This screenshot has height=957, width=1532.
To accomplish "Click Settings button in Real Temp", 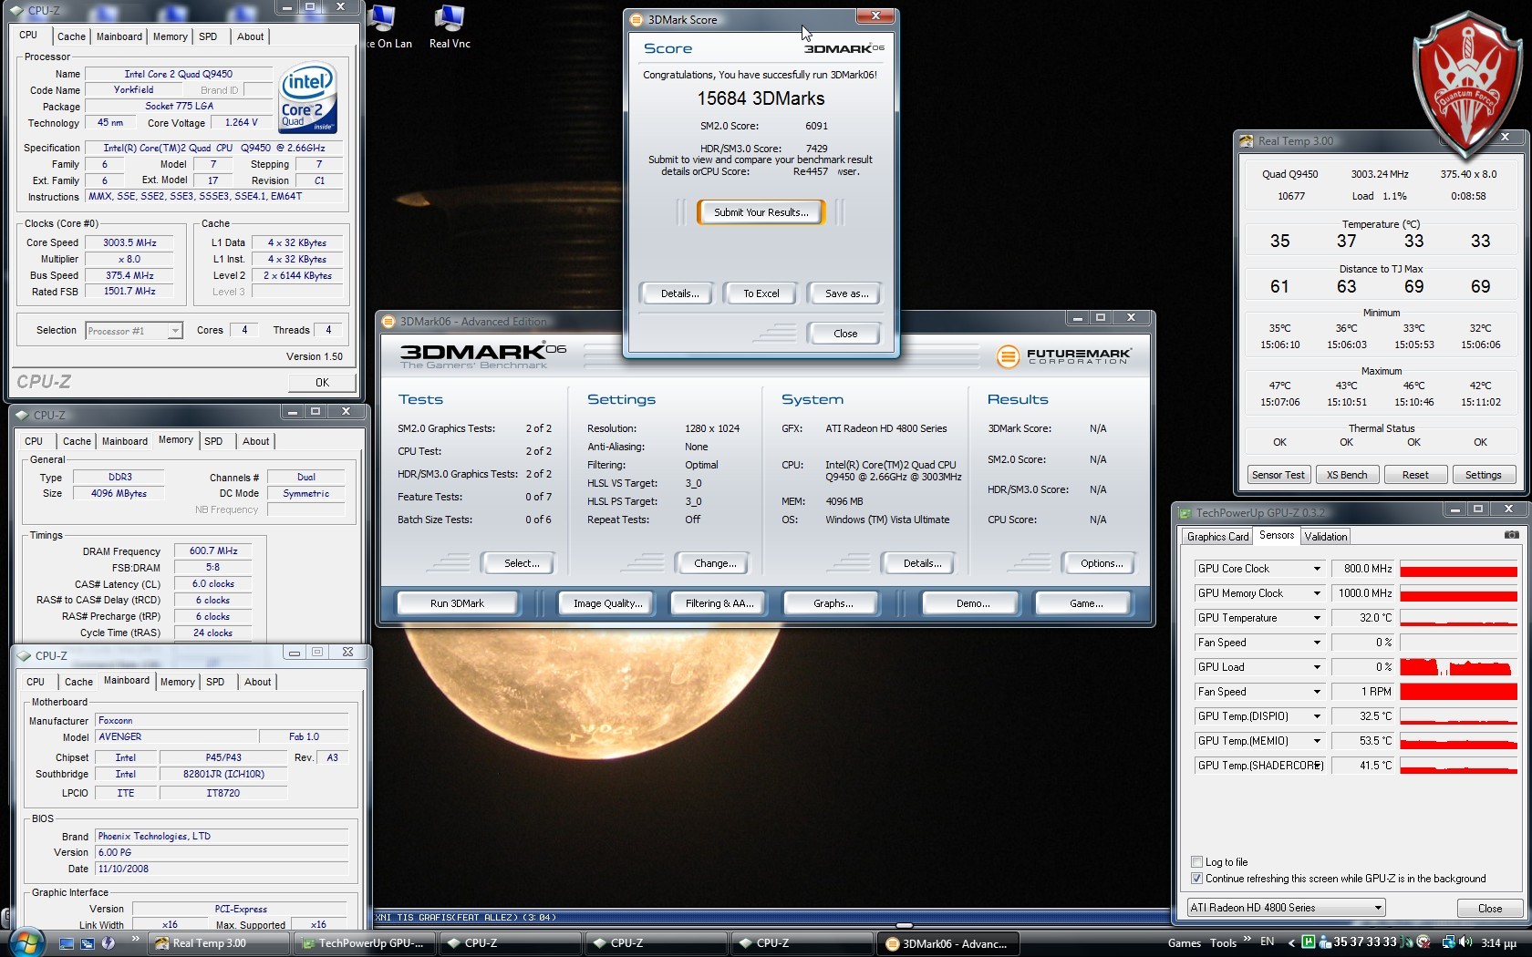I will coord(1483,475).
